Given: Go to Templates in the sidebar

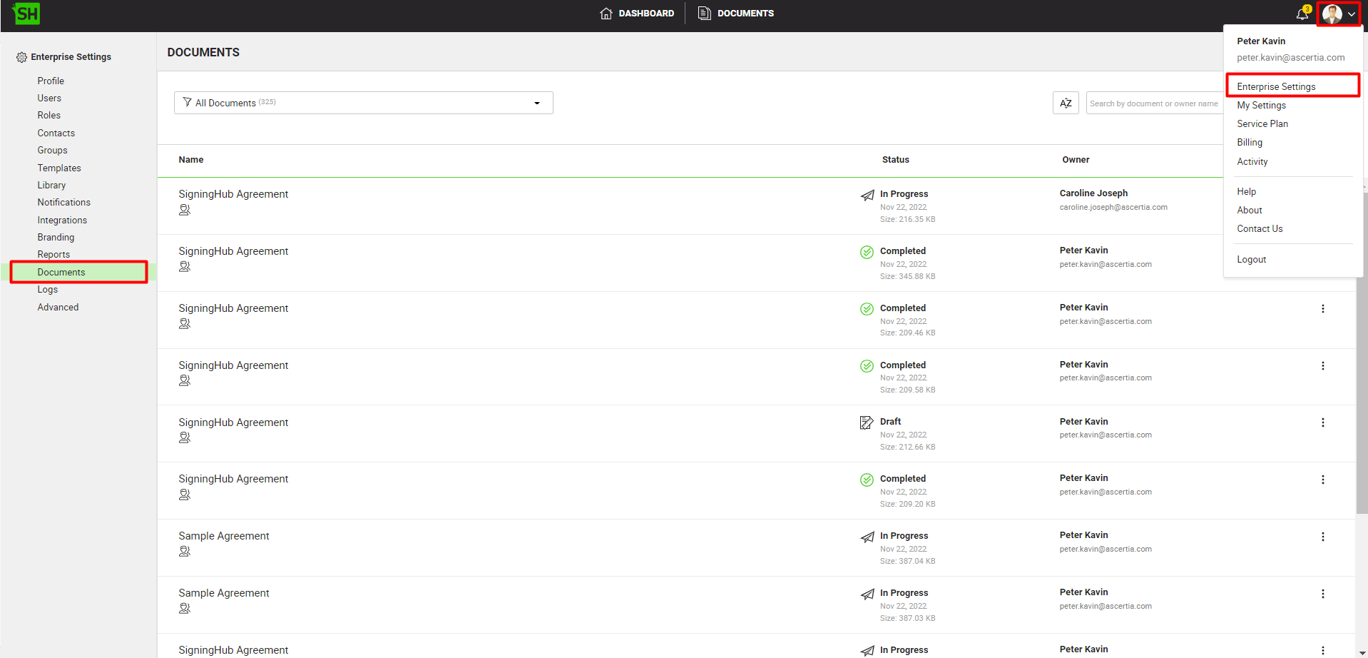Looking at the screenshot, I should pos(59,168).
